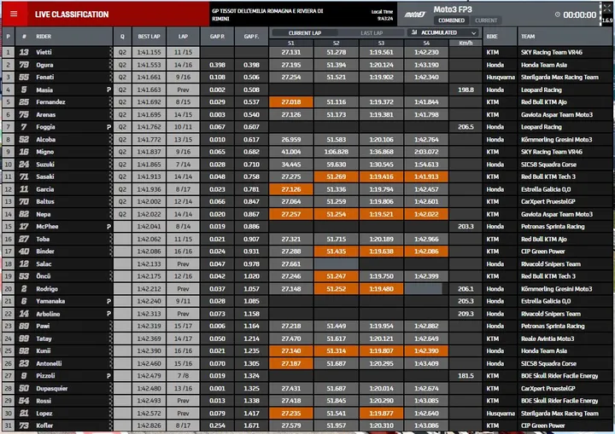Click the checkered flag icon in Arenas's row

(x=110, y=114)
